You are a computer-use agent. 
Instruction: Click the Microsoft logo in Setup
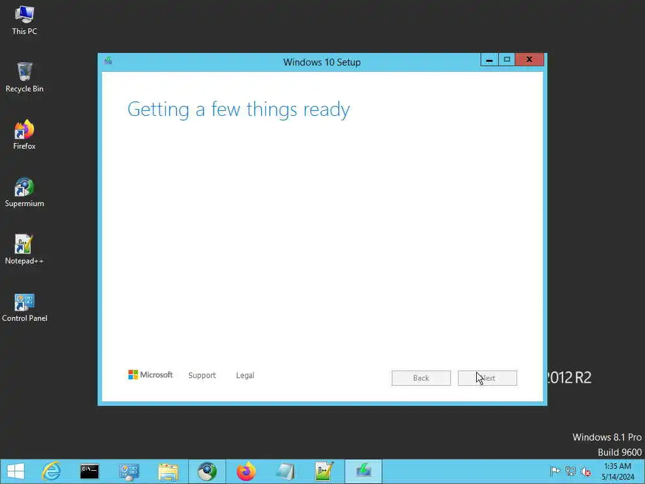(x=150, y=374)
